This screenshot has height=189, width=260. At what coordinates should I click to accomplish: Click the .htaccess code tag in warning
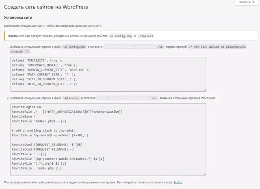point(145,36)
